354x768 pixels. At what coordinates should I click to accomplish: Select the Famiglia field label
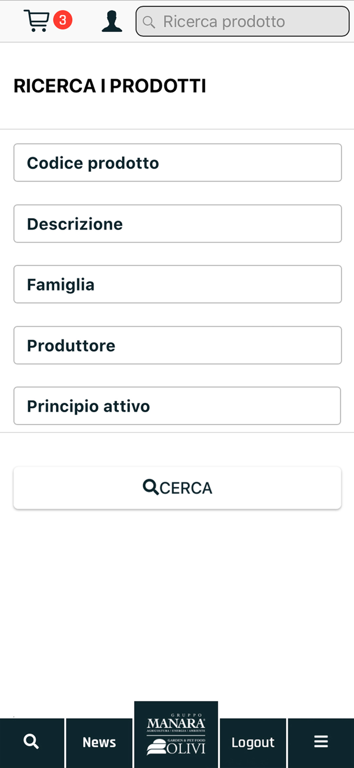(x=60, y=284)
